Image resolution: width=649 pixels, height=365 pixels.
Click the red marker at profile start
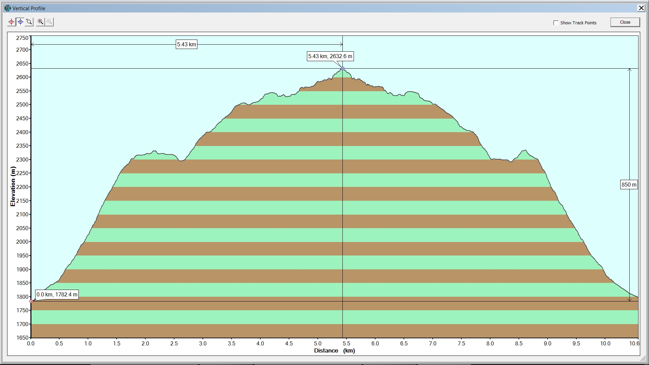point(31,301)
